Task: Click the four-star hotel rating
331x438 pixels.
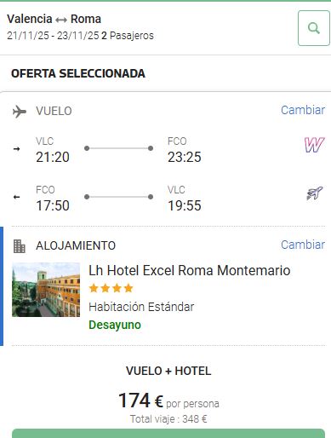Action: coord(111,288)
